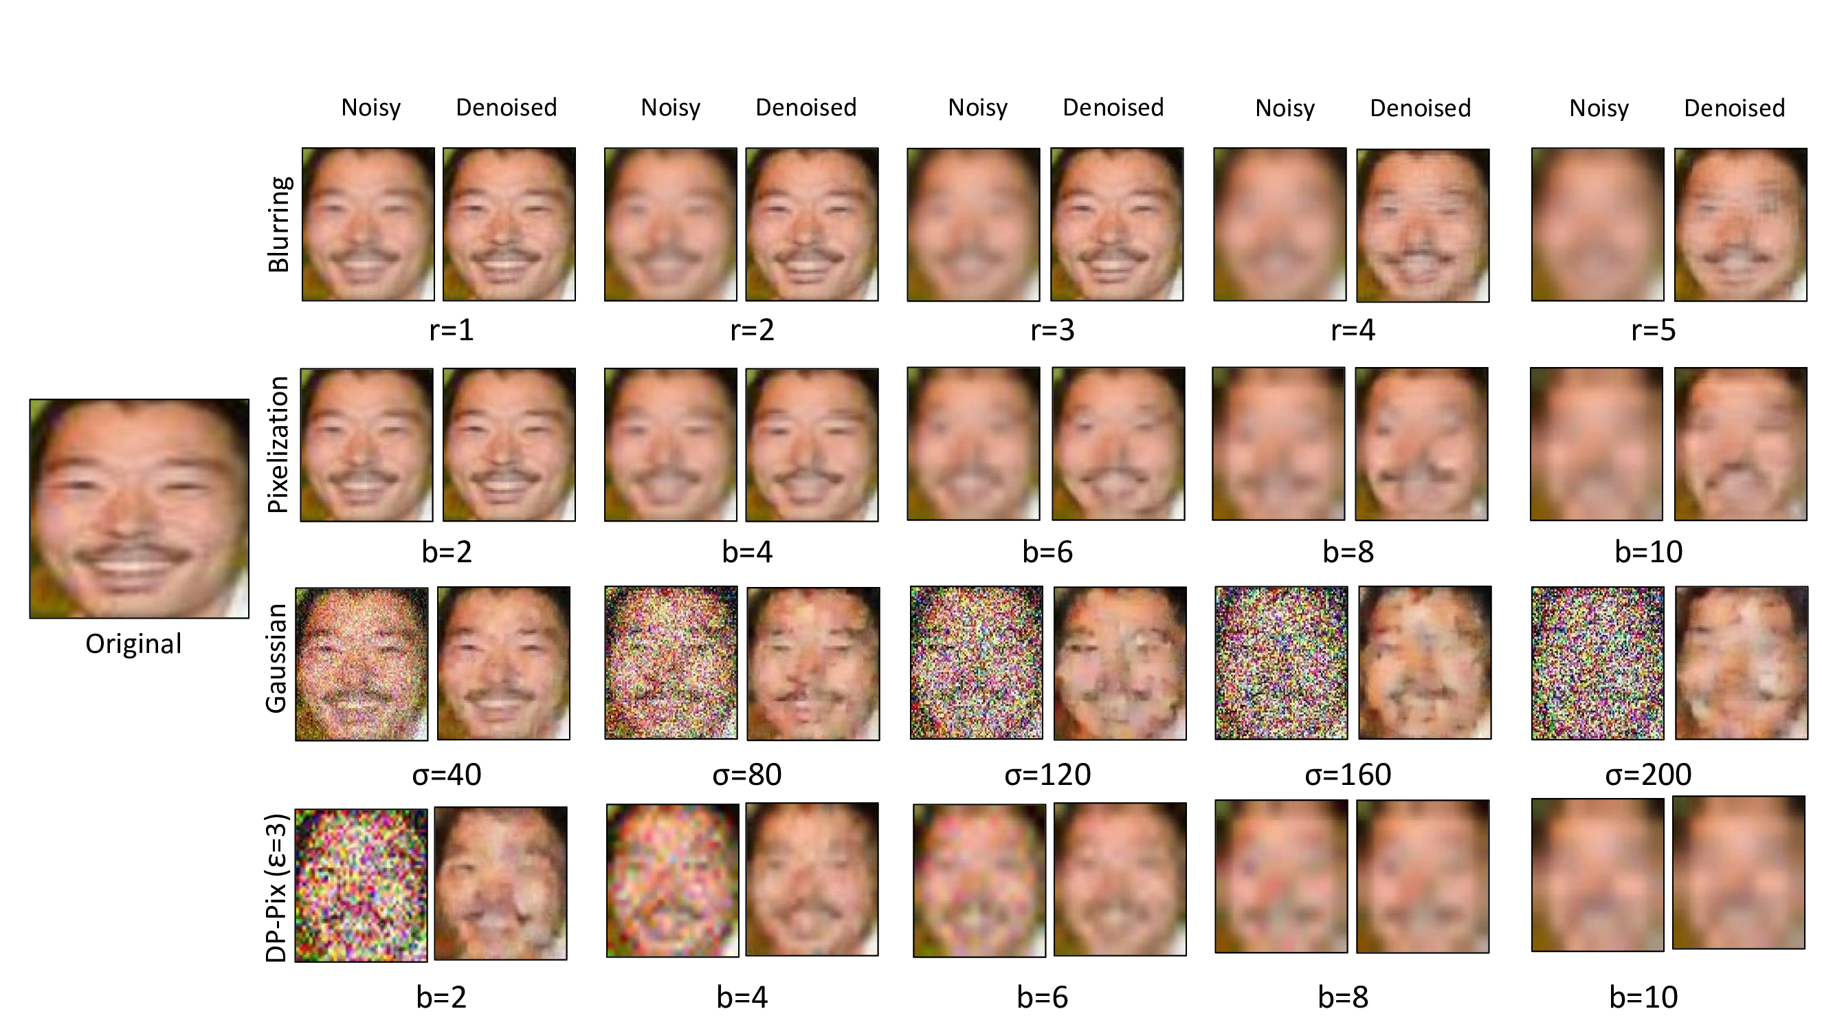
Task: Click the 'r=3' caption
Action: tap(1052, 331)
